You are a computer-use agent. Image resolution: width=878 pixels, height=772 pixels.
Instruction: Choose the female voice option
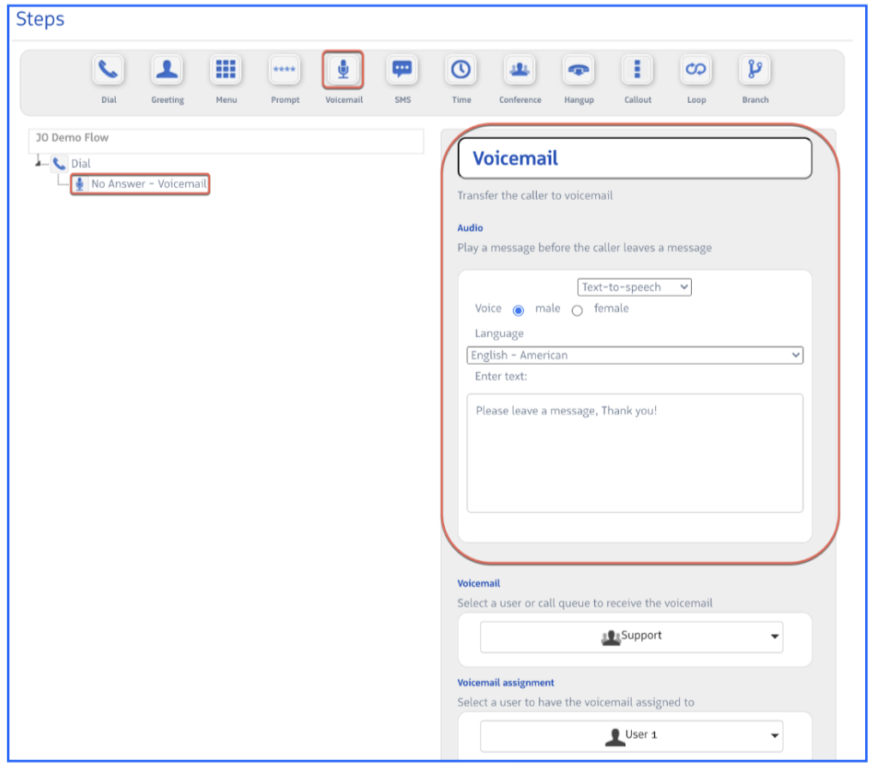pos(577,311)
